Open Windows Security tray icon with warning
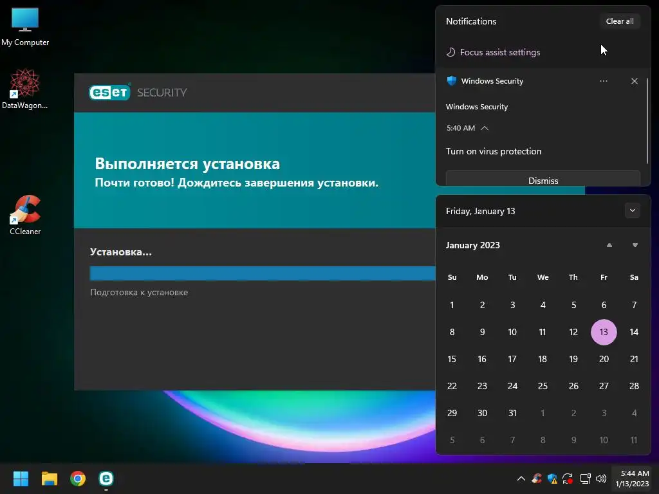659x494 pixels. coord(552,479)
